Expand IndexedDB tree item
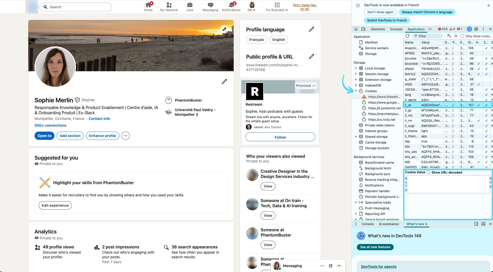The height and width of the screenshot is (272, 493). (356, 85)
